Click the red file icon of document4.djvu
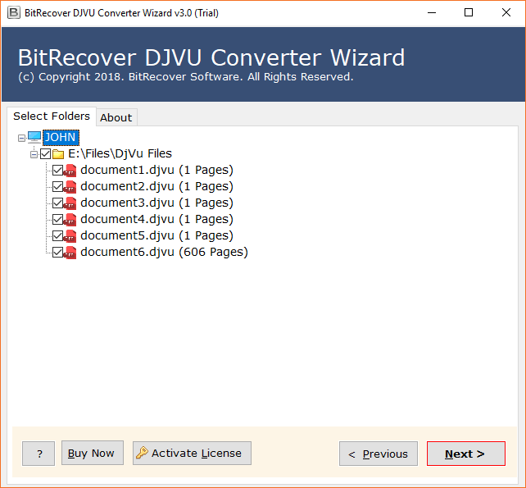The height and width of the screenshot is (488, 526). [x=70, y=220]
